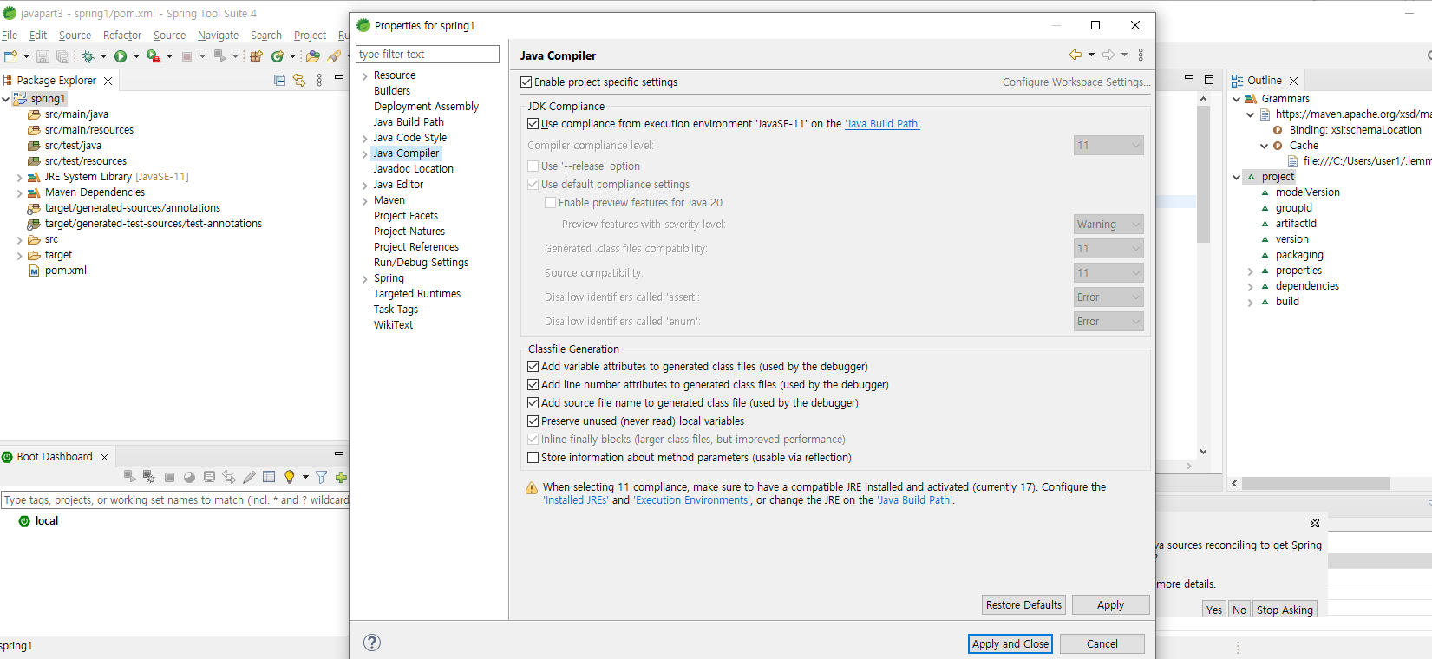Viewport: 1432px width, 659px height.
Task: Uncheck Preserve unused local variables checkbox
Action: (533, 421)
